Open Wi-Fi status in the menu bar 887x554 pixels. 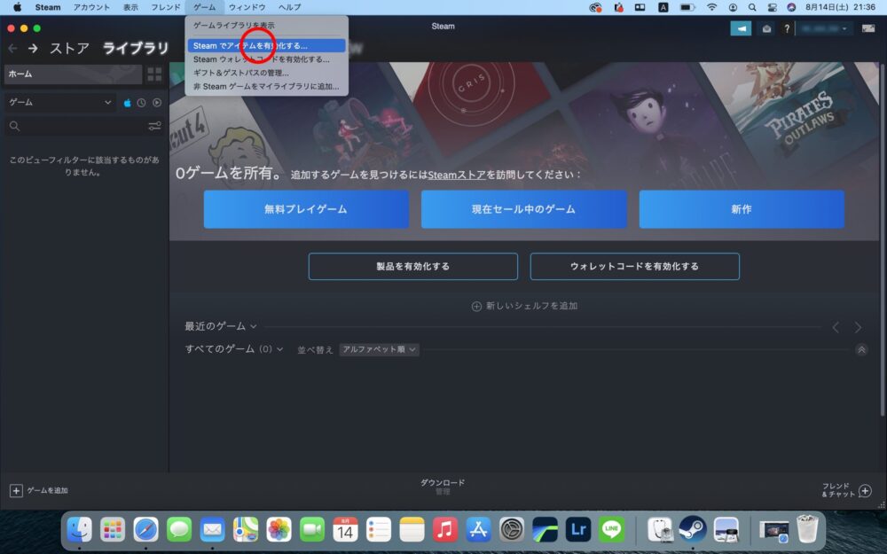coord(712,7)
